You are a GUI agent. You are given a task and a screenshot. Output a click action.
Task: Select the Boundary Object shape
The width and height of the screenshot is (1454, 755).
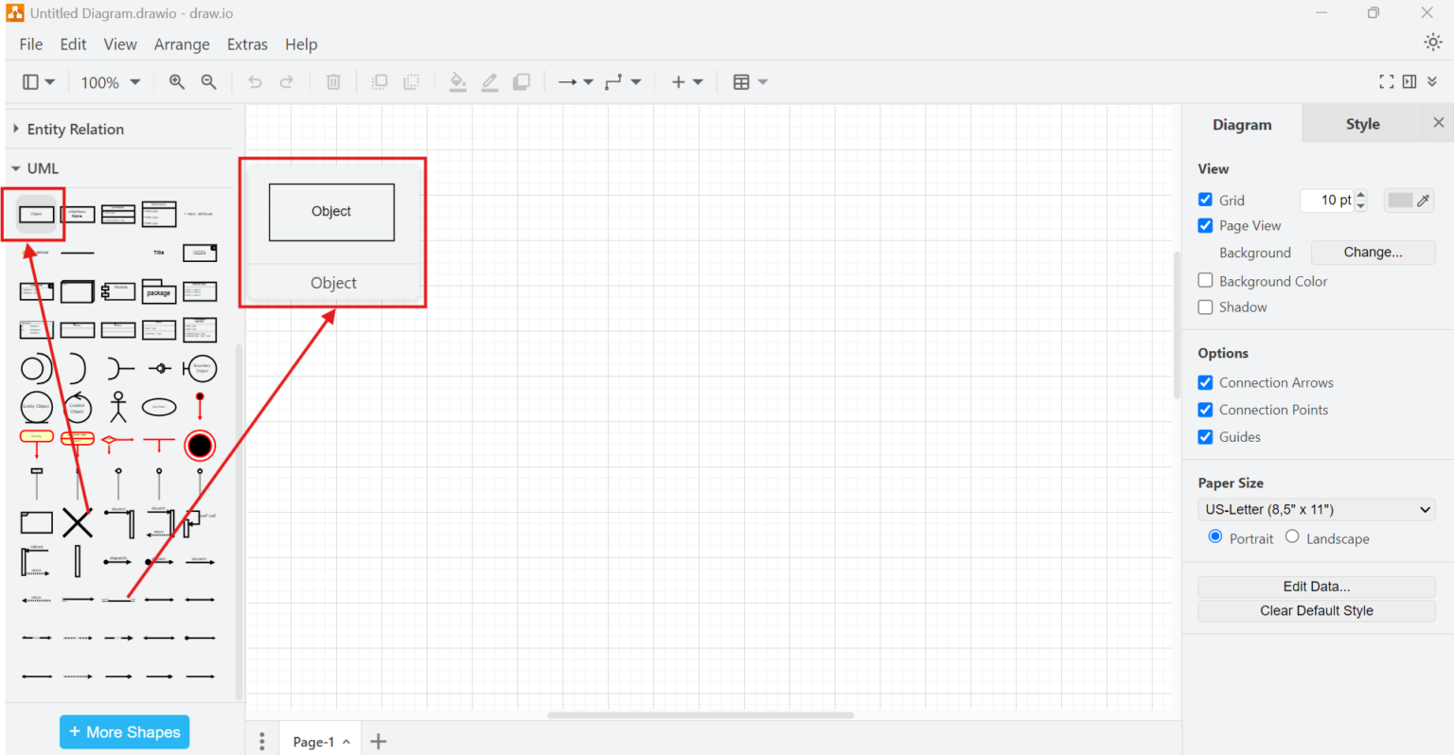(200, 368)
